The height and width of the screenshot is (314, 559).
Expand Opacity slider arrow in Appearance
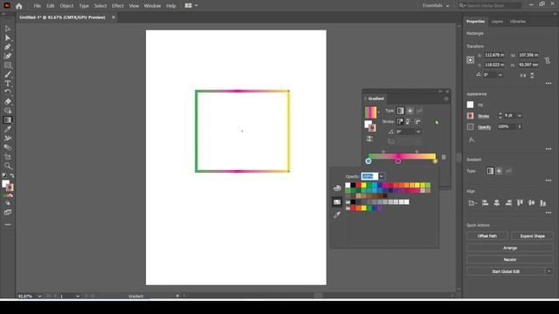click(x=520, y=126)
